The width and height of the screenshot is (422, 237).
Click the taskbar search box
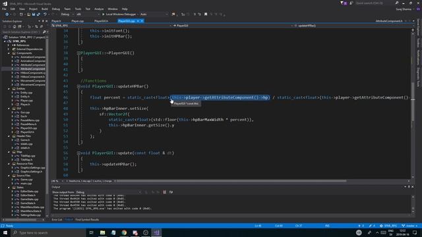pyautogui.click(x=48, y=232)
